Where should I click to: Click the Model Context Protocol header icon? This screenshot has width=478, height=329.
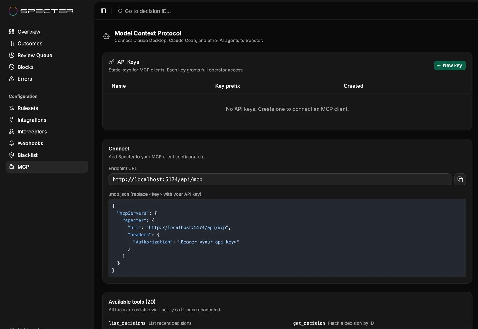point(106,36)
